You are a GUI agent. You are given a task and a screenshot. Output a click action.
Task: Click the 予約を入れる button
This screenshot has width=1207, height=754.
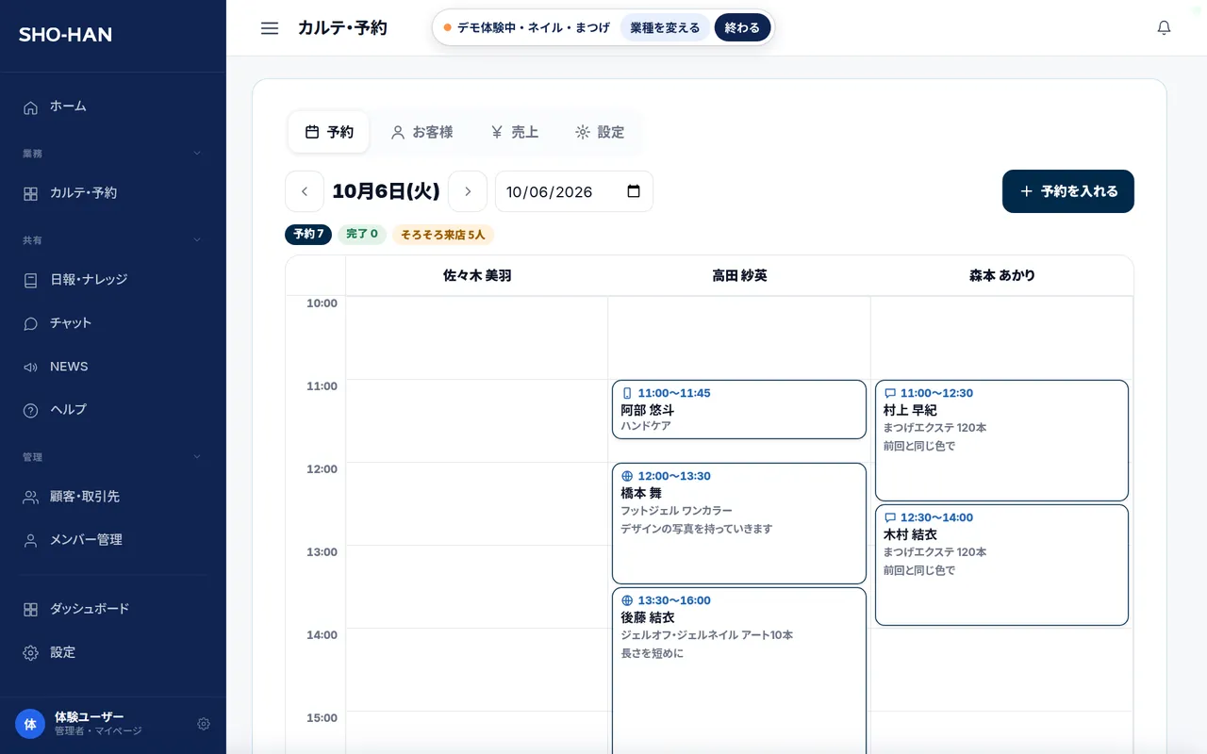1068,191
